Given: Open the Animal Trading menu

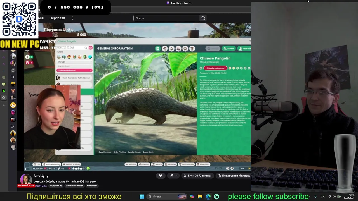Looking at the screenshot, I should (51, 164).
